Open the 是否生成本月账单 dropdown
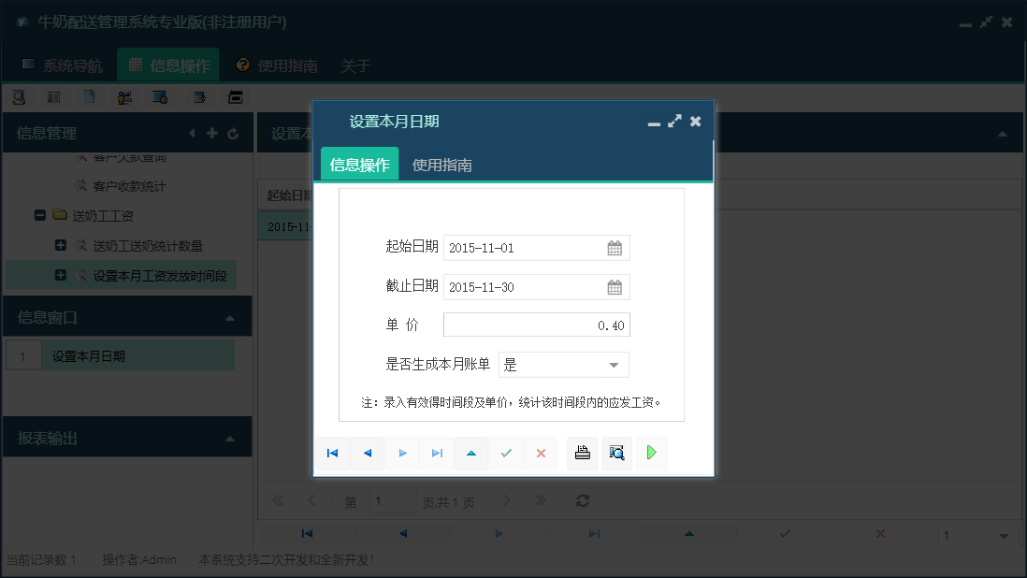The width and height of the screenshot is (1027, 578). point(616,365)
